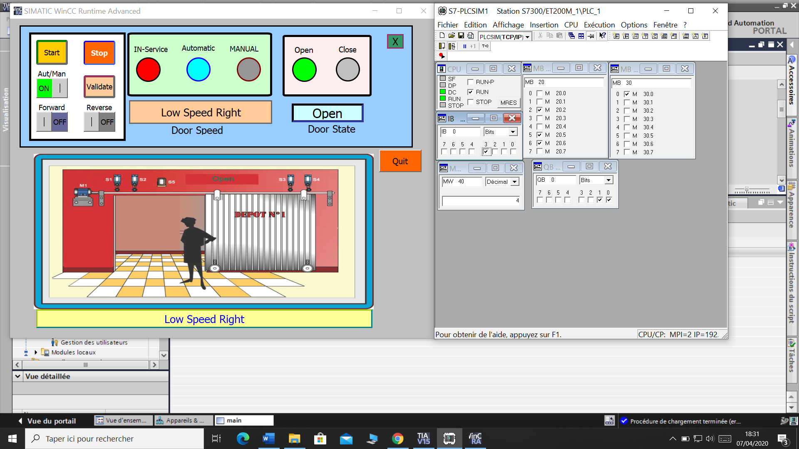Switch the Forward toggle ON

pos(52,122)
